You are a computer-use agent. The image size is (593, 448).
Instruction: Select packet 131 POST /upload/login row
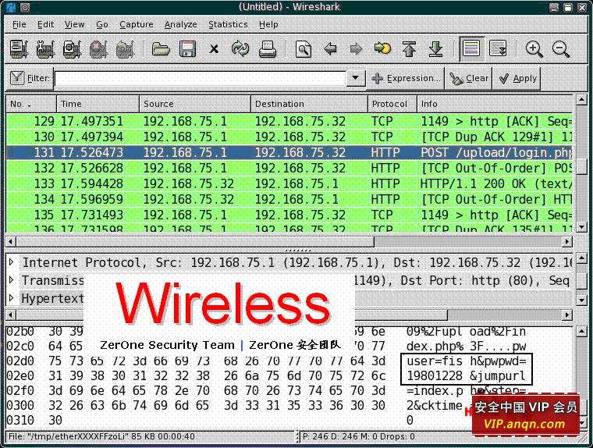coord(289,152)
